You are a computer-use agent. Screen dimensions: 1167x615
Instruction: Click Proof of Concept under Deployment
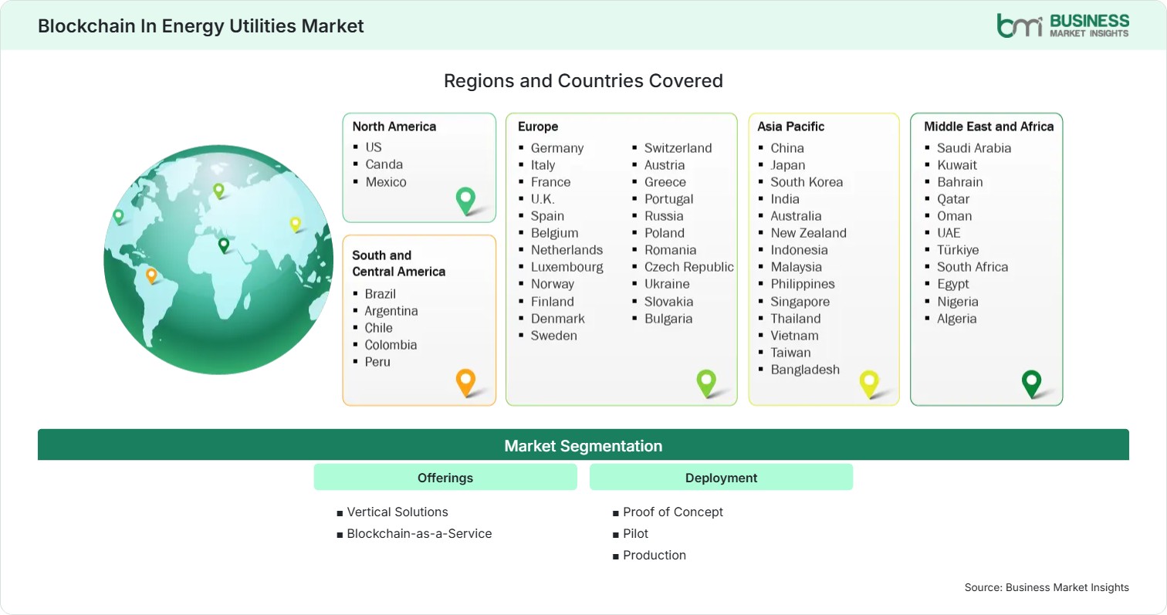click(673, 512)
